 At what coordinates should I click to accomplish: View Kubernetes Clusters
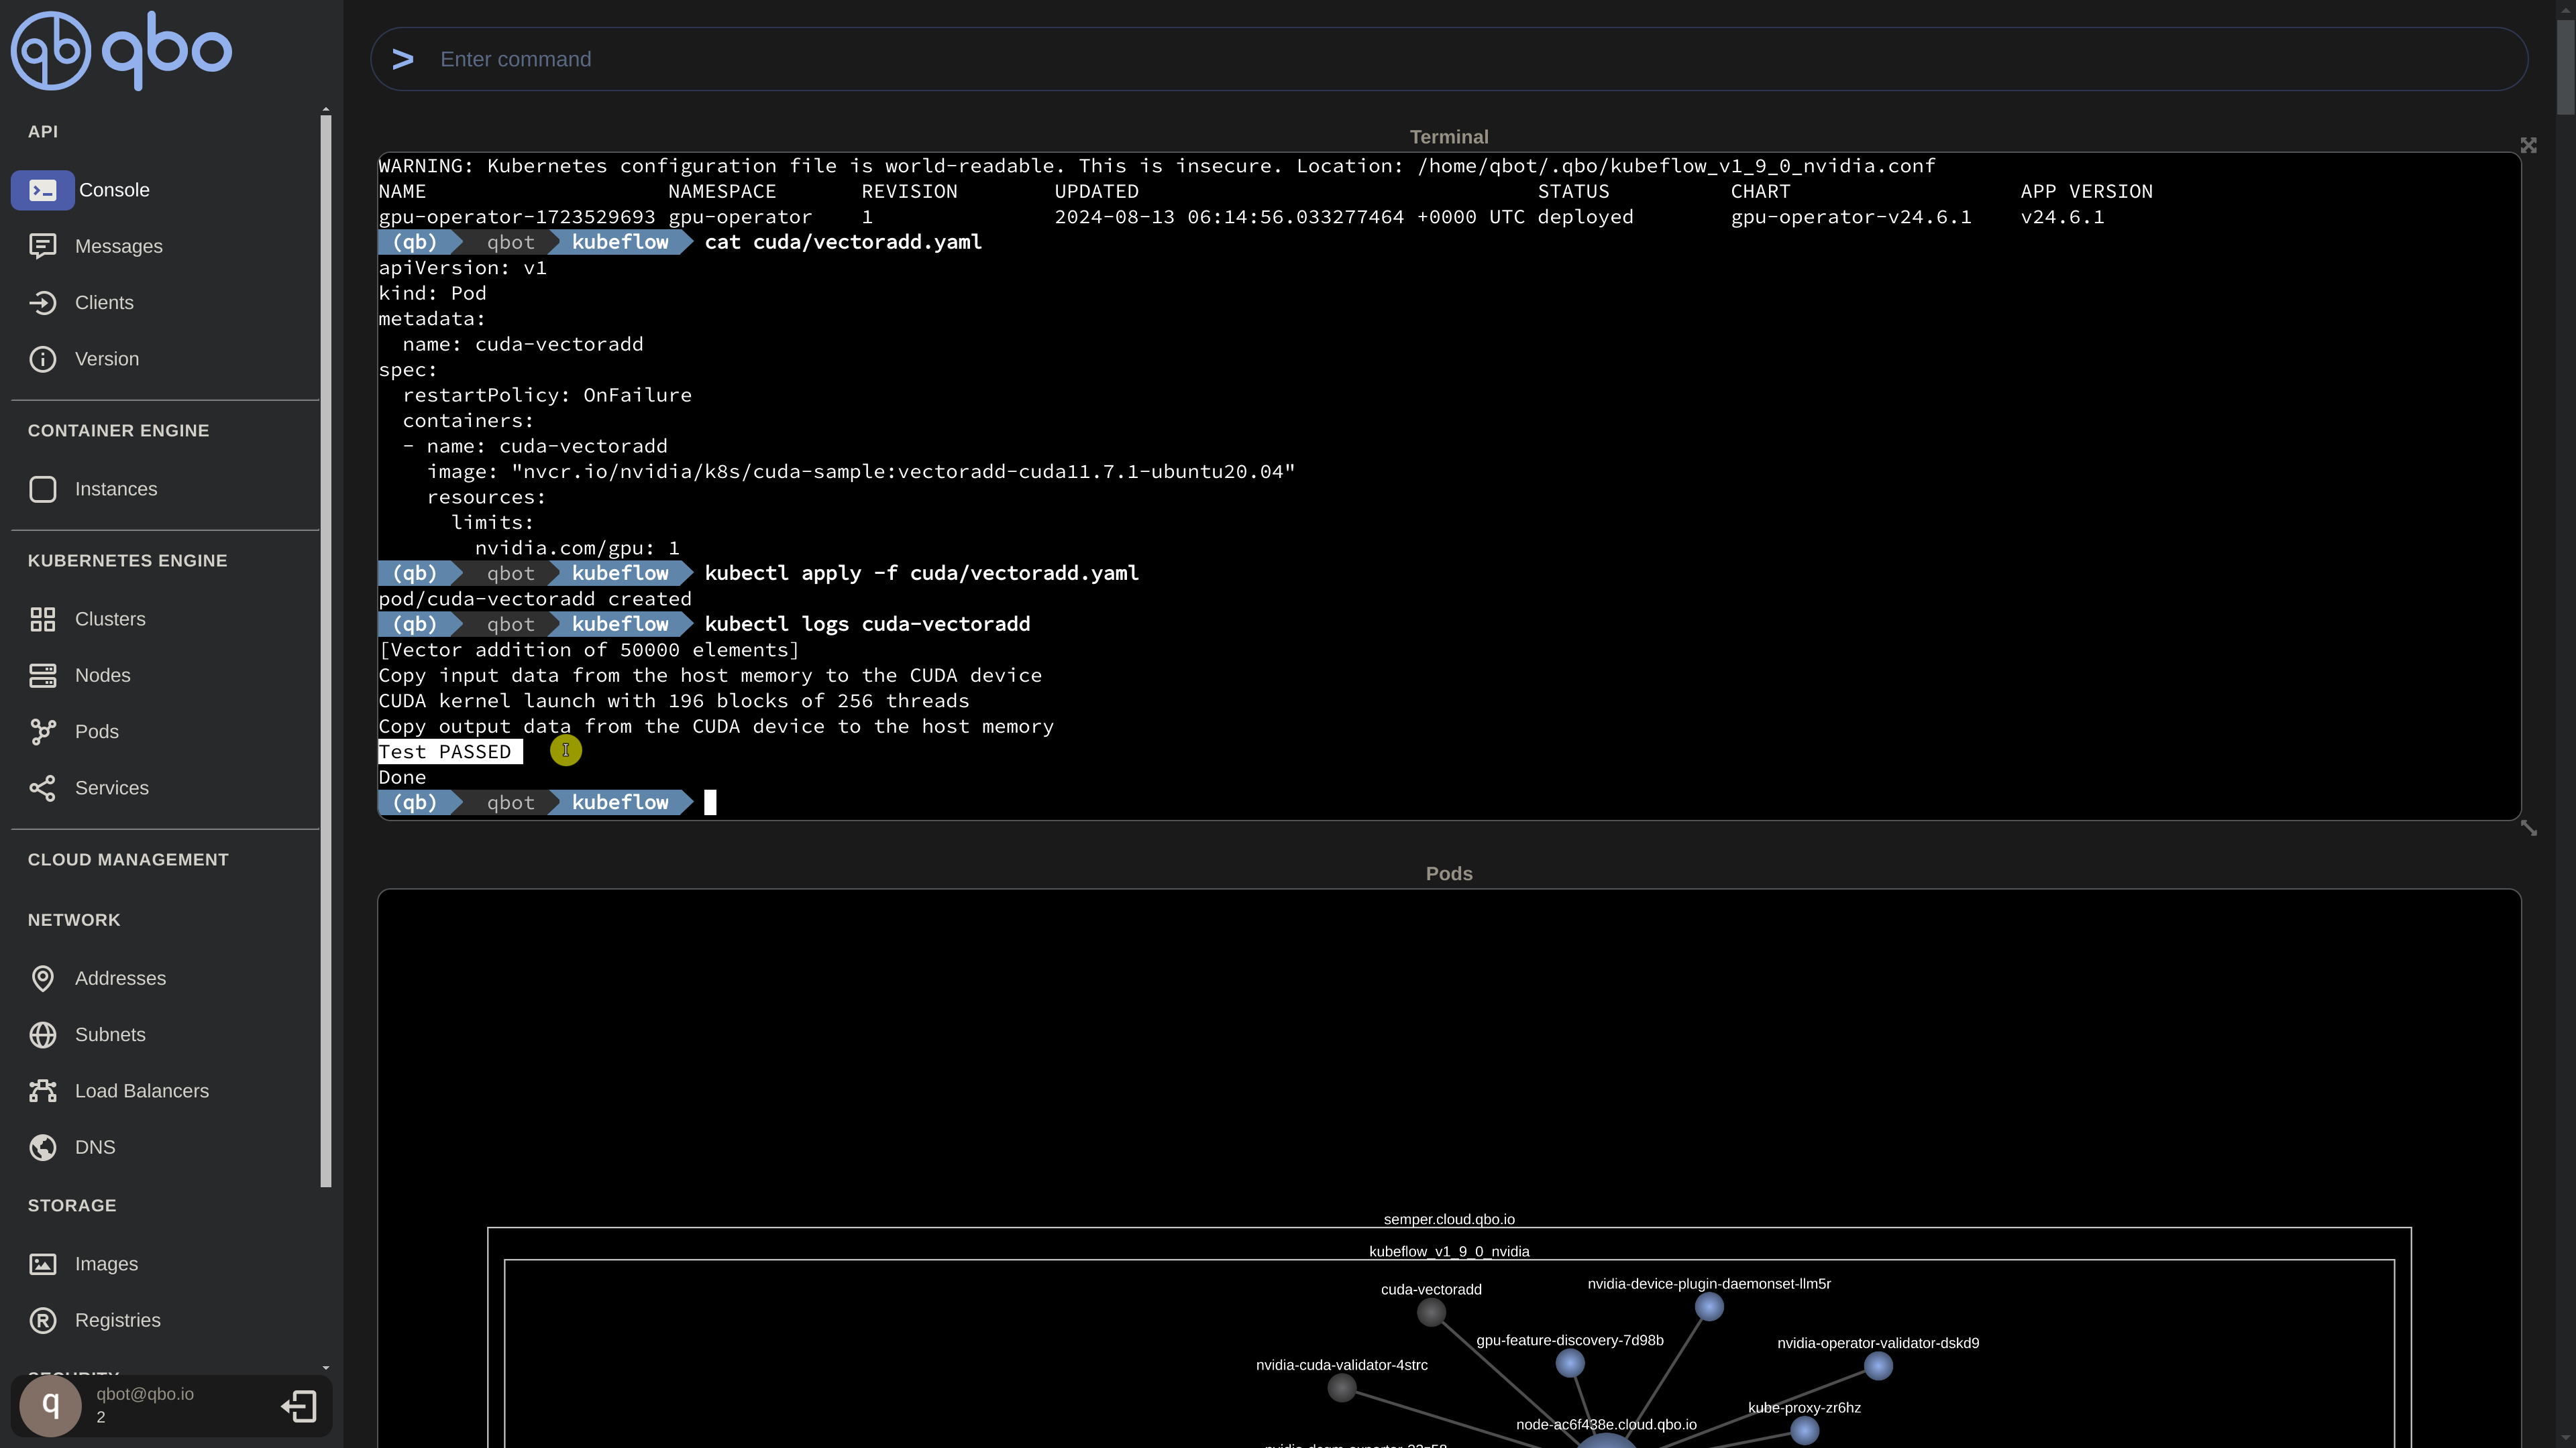[109, 619]
